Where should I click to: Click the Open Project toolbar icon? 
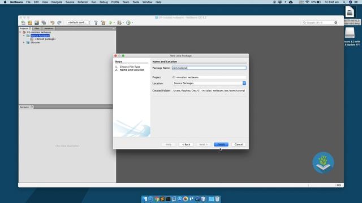pos(36,23)
